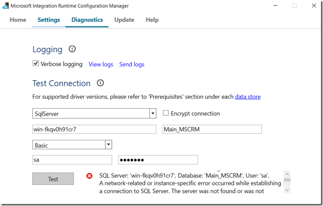Click the Send logs link
The height and width of the screenshot is (206, 323).
[132, 64]
